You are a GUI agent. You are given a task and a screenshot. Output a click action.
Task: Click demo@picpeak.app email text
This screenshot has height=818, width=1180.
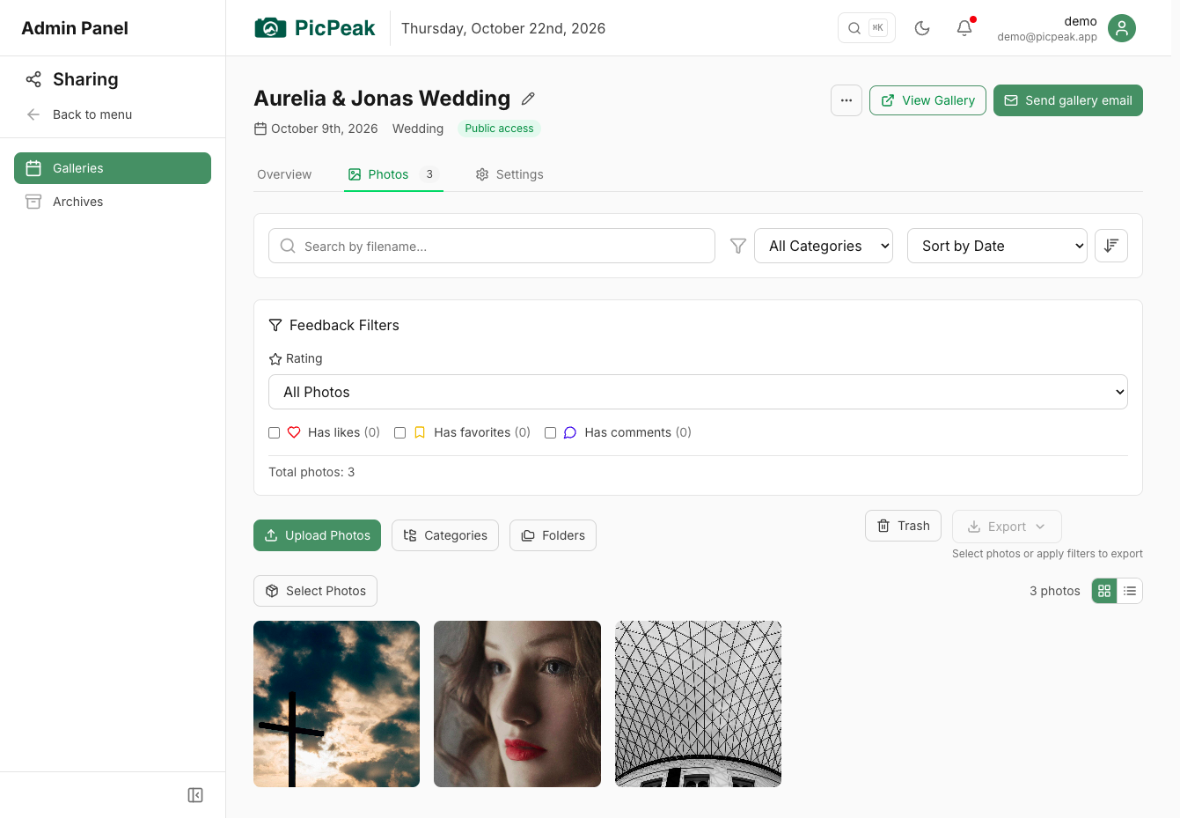pos(1047,37)
